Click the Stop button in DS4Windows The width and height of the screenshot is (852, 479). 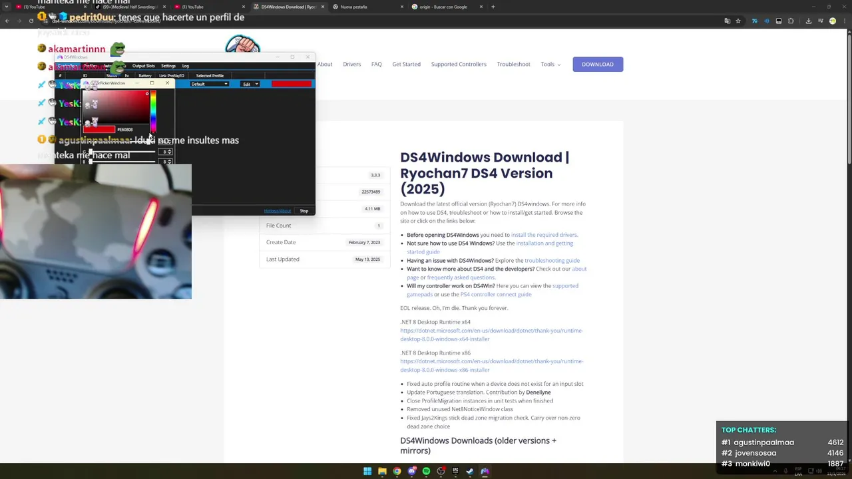304,211
